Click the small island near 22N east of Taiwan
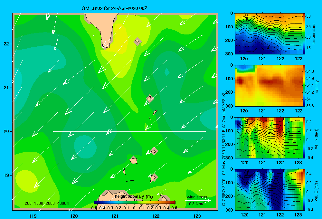Screen dimensions: 322x219 pyautogui.click(x=137, y=42)
